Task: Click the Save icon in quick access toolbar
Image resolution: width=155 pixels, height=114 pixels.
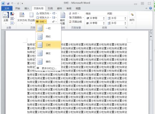Action: click(8, 3)
